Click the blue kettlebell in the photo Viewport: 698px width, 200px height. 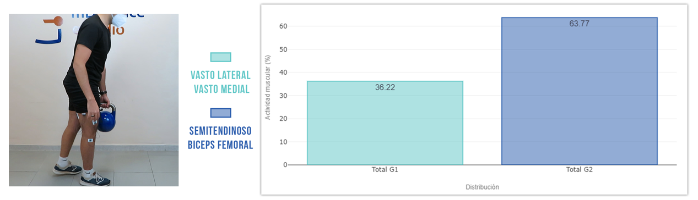coord(107,118)
